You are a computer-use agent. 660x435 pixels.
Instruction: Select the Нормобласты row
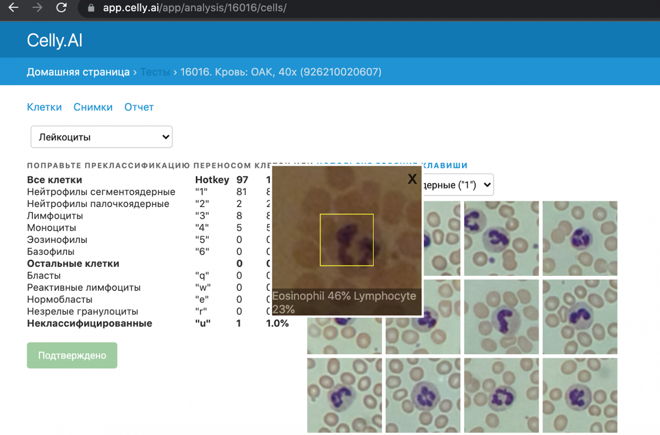60,299
